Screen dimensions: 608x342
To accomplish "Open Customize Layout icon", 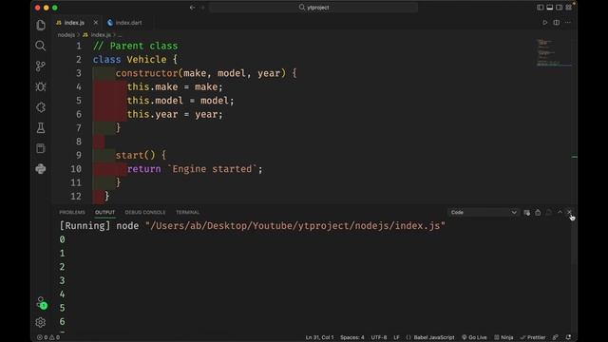I will pos(568,8).
